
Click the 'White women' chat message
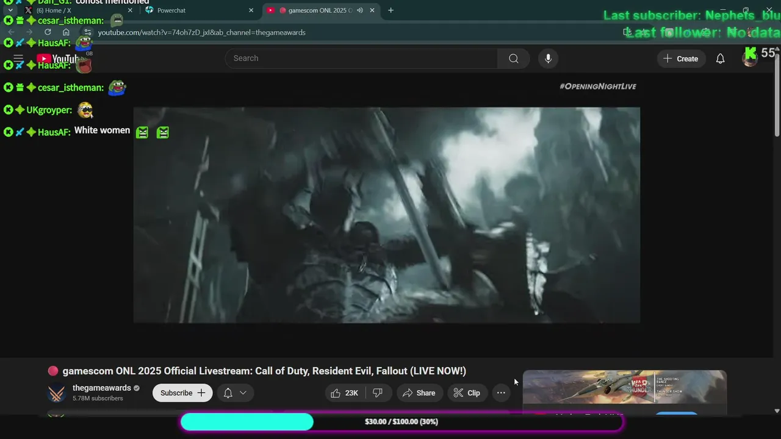tap(102, 130)
